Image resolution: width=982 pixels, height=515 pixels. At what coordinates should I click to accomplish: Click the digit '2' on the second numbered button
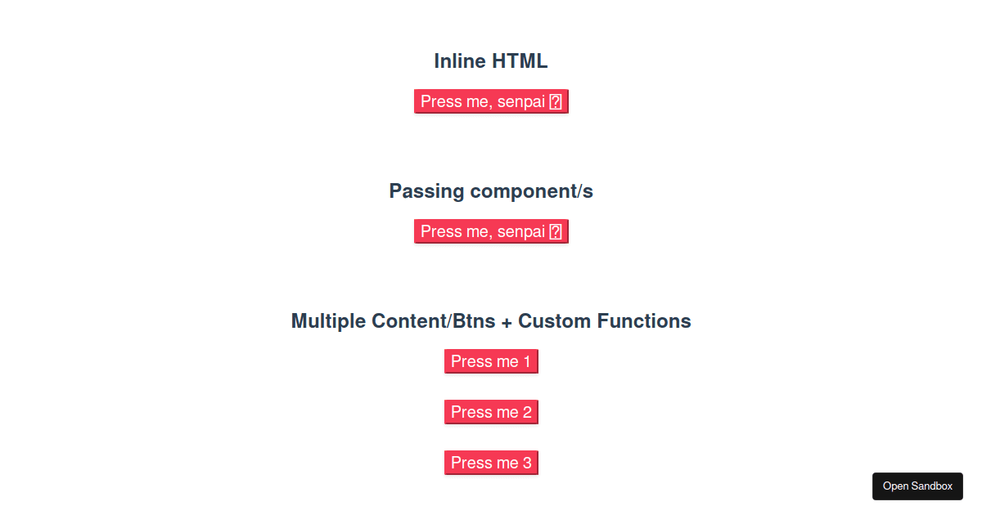coord(527,412)
